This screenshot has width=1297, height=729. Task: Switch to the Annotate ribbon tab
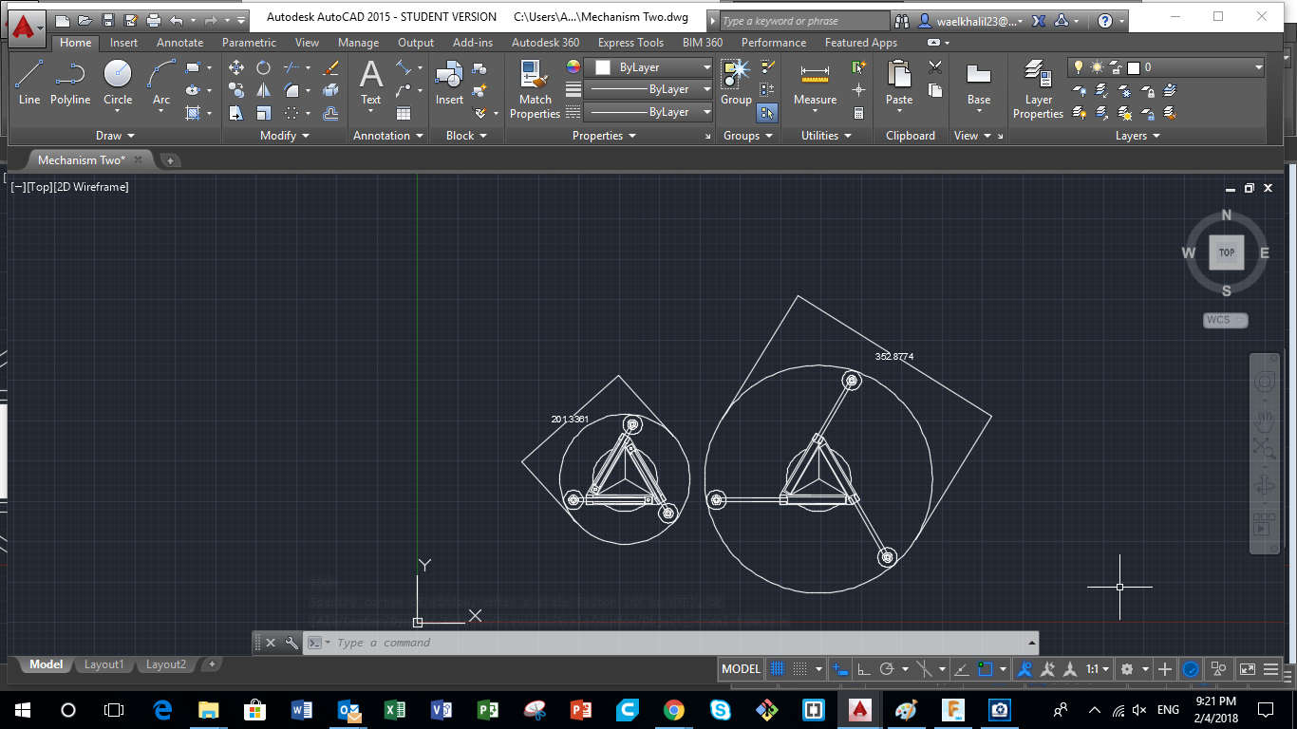[x=179, y=43]
